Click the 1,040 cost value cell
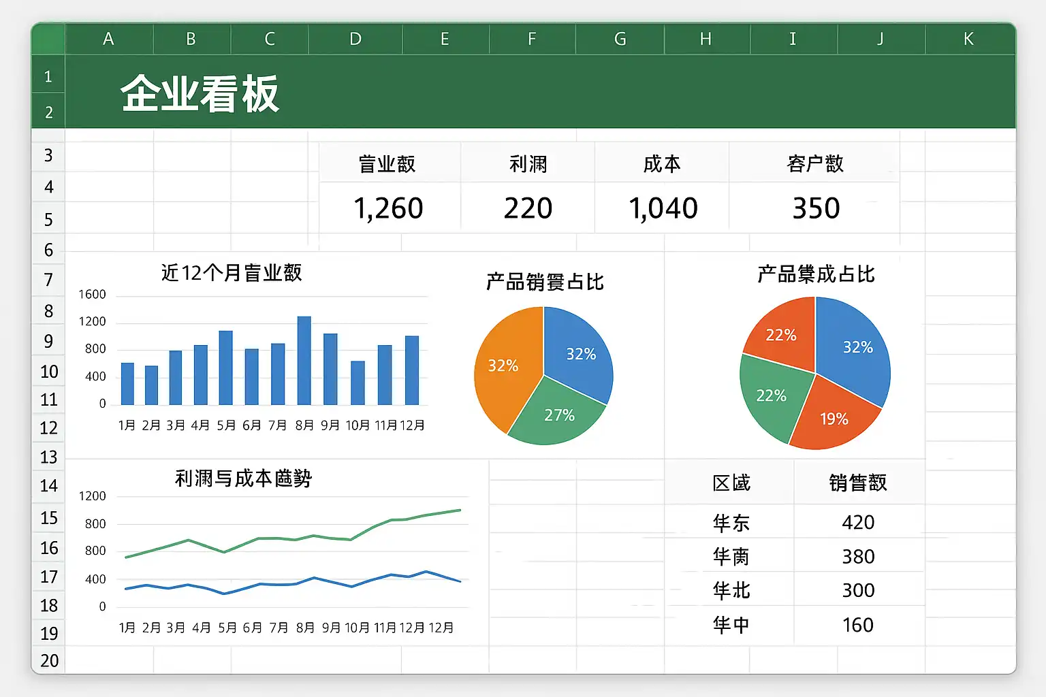Viewport: 1046px width, 697px height. 663,208
